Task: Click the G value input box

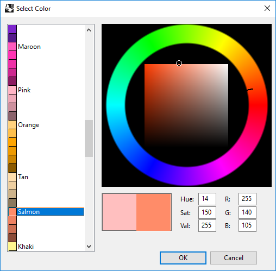Action: pos(247,212)
